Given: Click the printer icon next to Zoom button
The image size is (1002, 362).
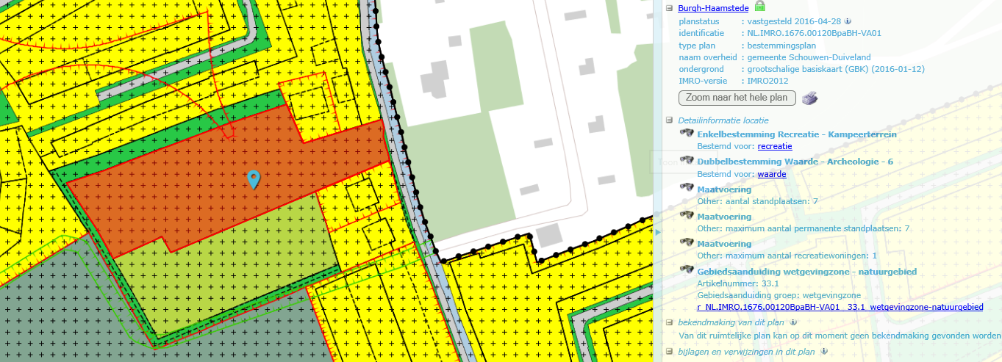Looking at the screenshot, I should tap(809, 98).
